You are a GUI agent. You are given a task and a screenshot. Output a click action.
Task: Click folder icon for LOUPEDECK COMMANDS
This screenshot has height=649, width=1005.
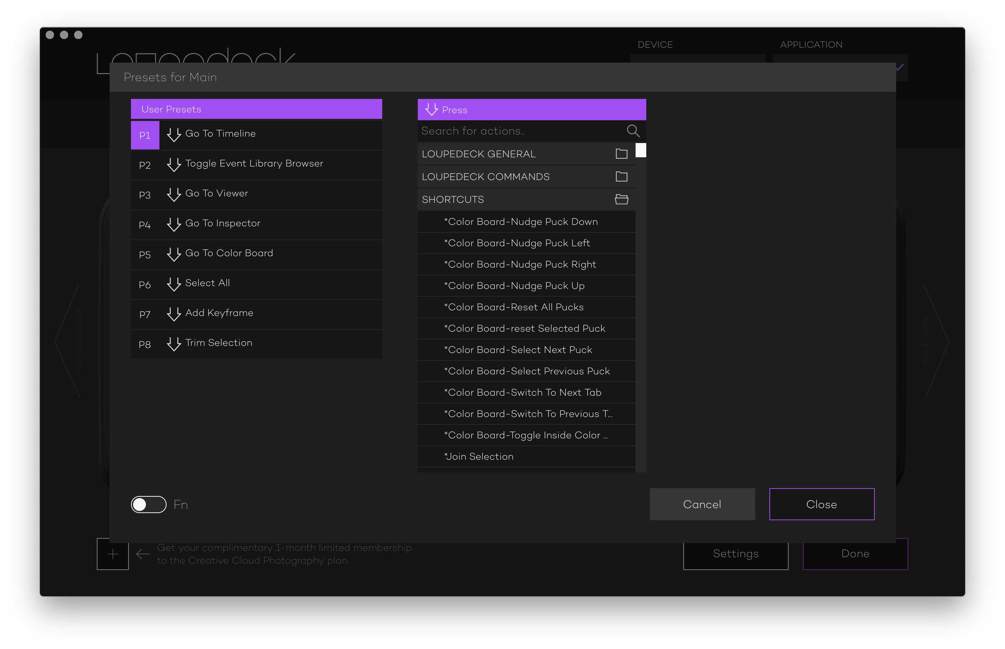pos(621,176)
